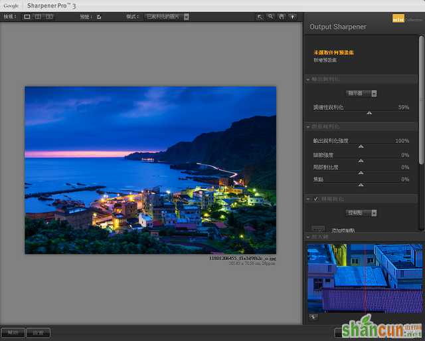425x341 pixels.
Task: Select the single image view icon
Action: tap(27, 17)
